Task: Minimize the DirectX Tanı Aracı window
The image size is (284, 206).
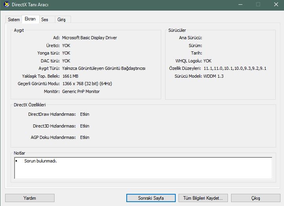Action: tap(240, 5)
